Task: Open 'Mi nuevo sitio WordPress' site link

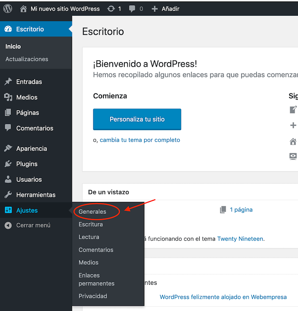Action: [x=65, y=9]
